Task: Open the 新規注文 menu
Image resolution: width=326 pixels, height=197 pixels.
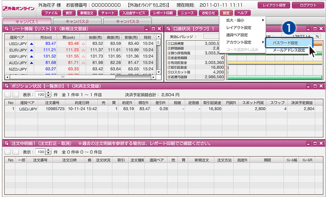Action: coord(87,13)
